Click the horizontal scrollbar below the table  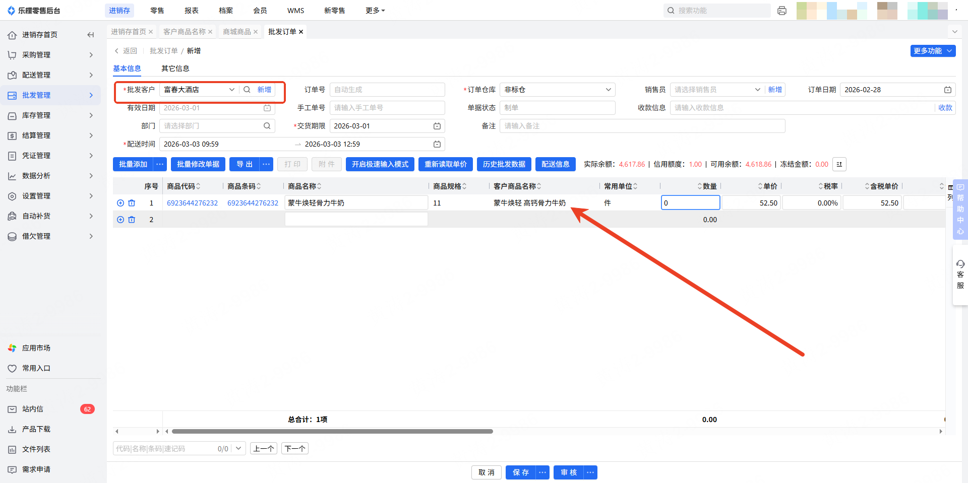[332, 431]
